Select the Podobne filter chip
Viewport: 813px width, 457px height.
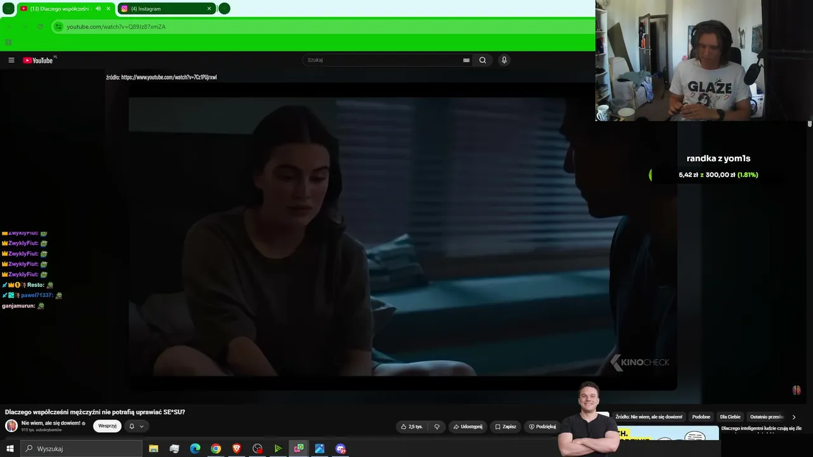(x=701, y=417)
